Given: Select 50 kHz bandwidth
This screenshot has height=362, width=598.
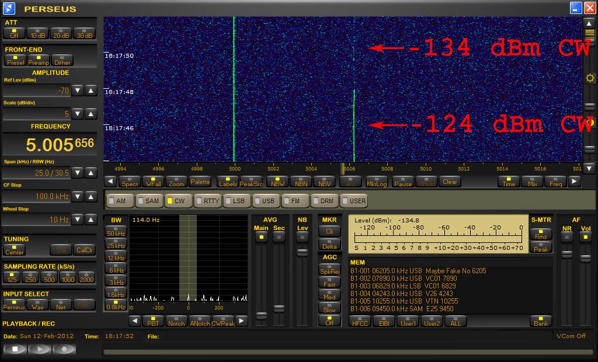Looking at the screenshot, I should [x=116, y=232].
